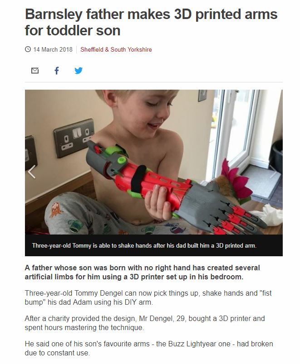Click the photo caption about Three-year-old Tommy
Image resolution: width=300 pixels, height=364 pixels.
click(x=144, y=245)
